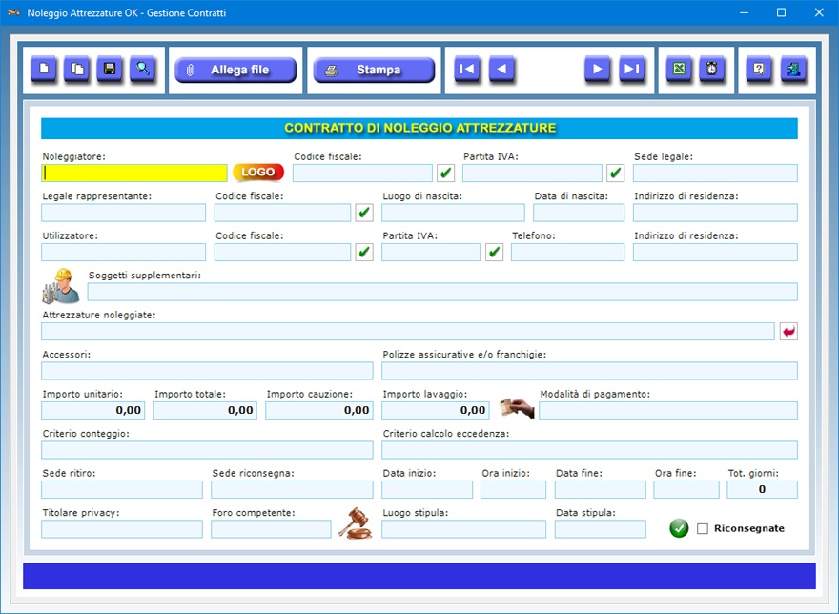Screen dimensions: 839x614
Task: Click the Noleggiatore's Partita IVA field
Action: point(532,173)
